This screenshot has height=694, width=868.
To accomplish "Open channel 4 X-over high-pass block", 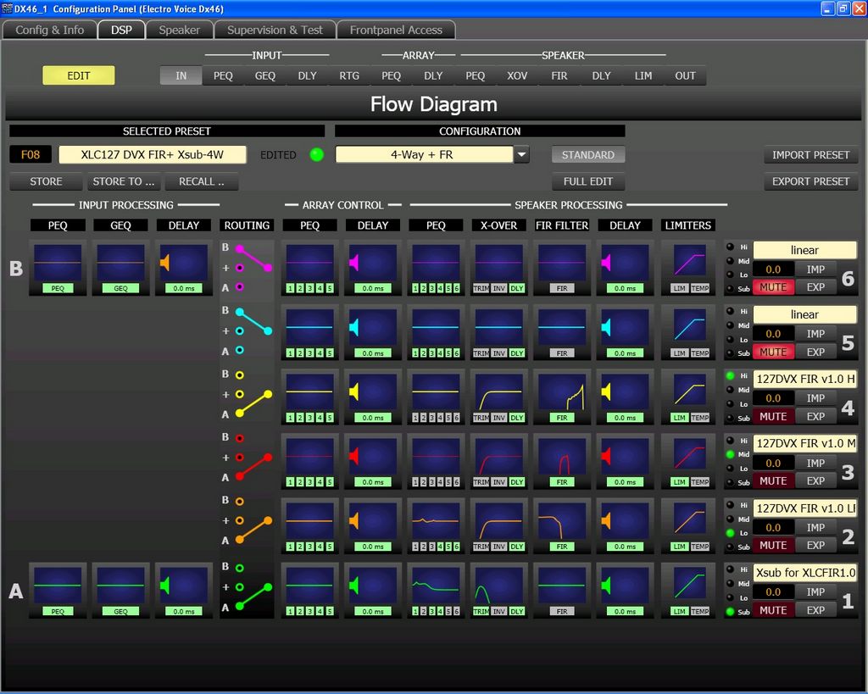I will [x=498, y=397].
